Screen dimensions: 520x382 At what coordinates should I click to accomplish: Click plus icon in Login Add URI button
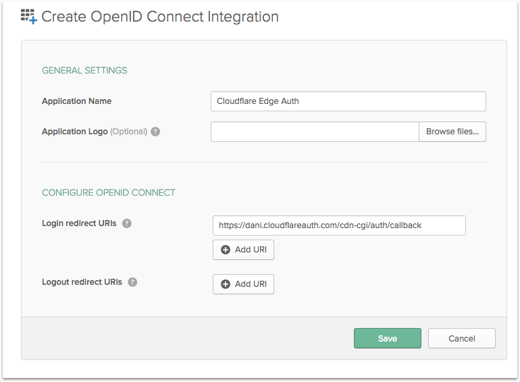pyautogui.click(x=226, y=250)
